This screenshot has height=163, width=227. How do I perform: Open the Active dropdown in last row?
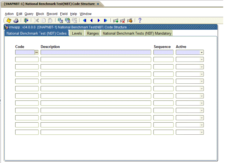coord(201,132)
